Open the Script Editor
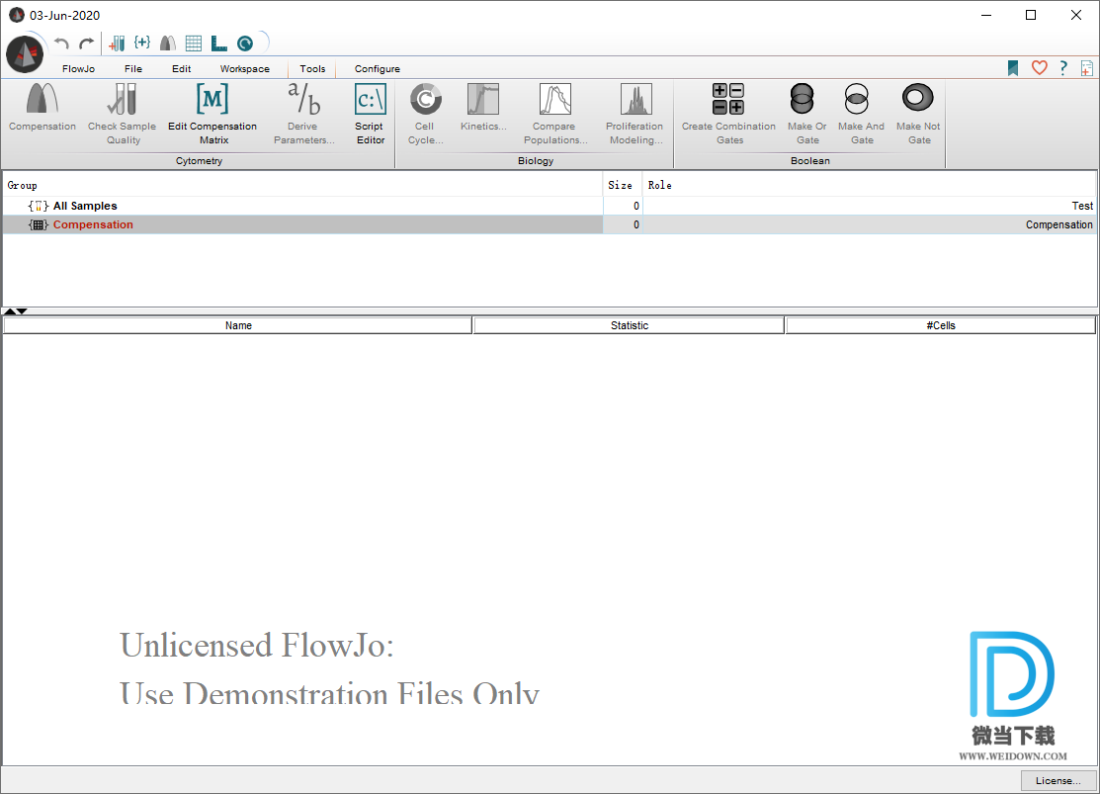1100x794 pixels. [370, 114]
